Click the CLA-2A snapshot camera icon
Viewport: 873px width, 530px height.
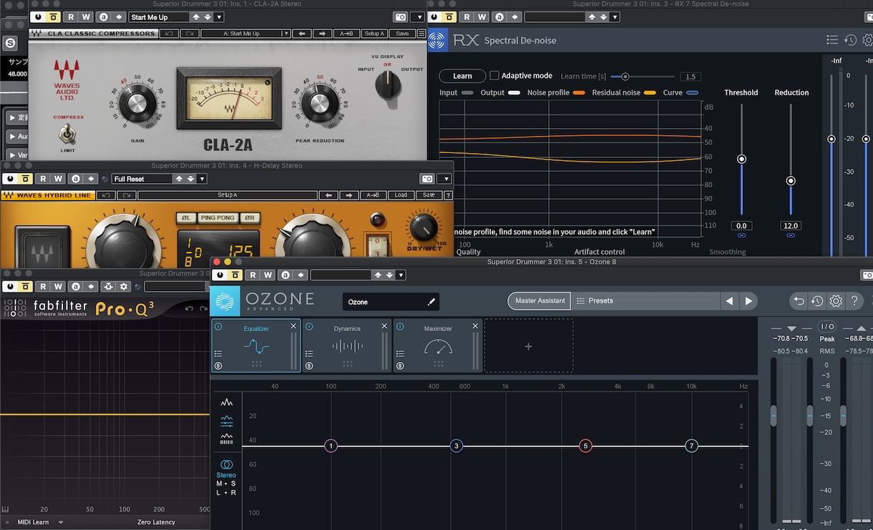(x=400, y=17)
